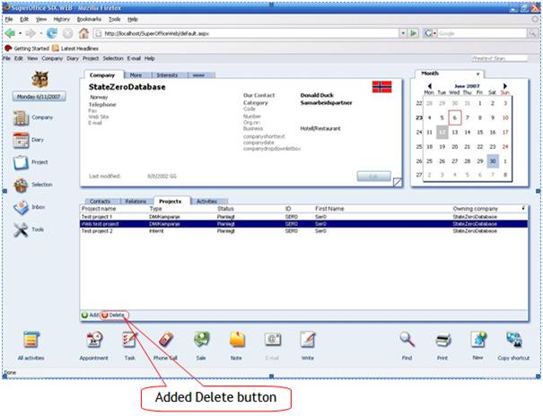
Task: Switch to the Interests tab
Action: click(x=167, y=75)
